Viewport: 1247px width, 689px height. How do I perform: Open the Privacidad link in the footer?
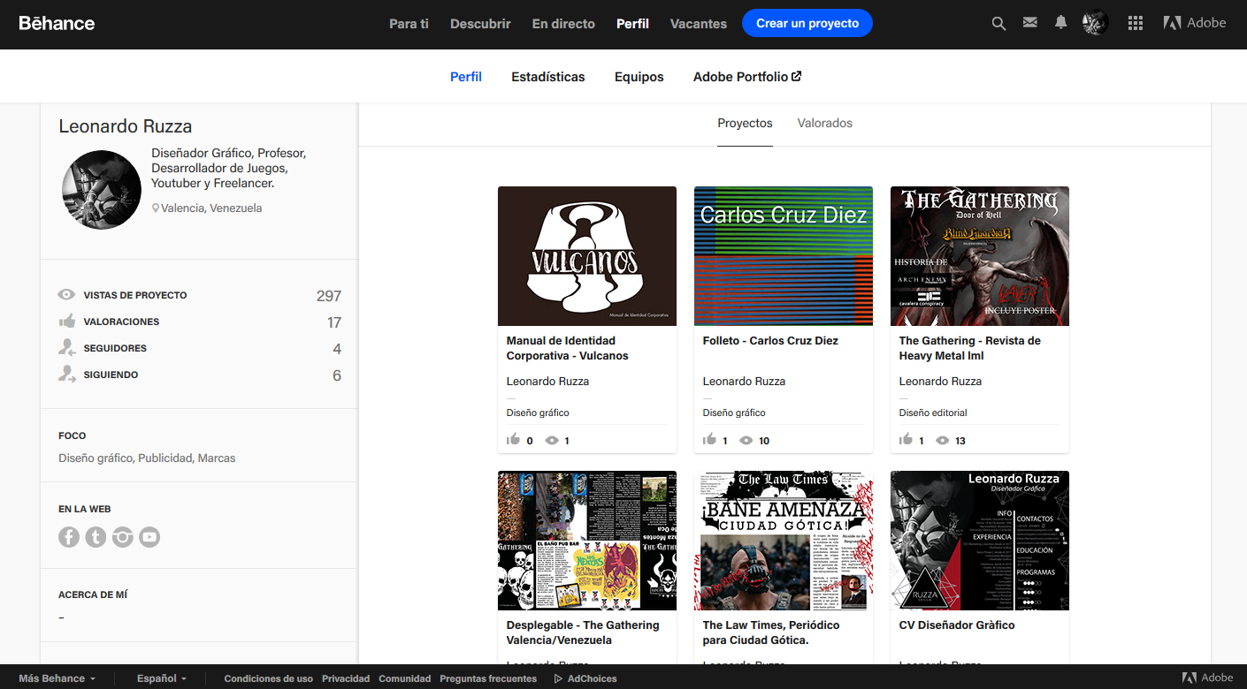coord(346,678)
